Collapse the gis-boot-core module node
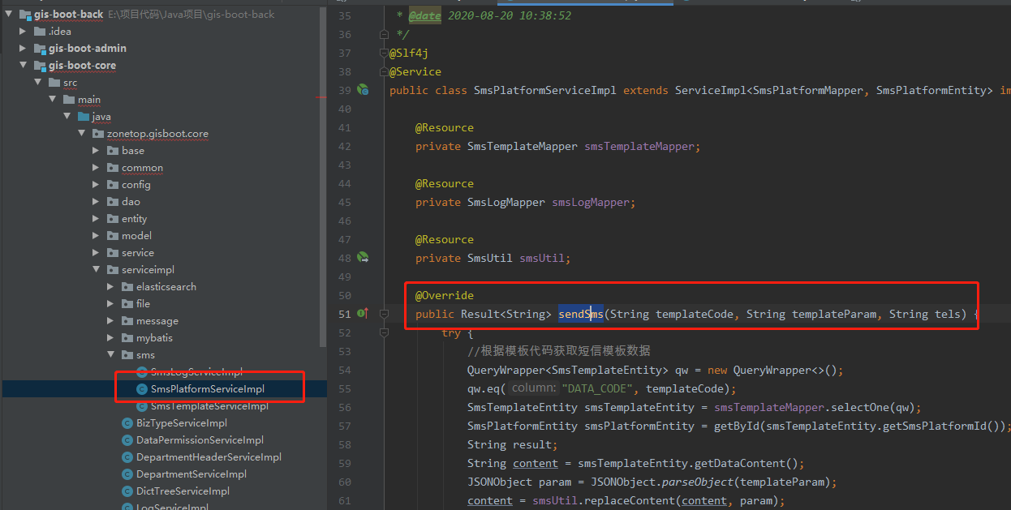1011x510 pixels. tap(23, 66)
